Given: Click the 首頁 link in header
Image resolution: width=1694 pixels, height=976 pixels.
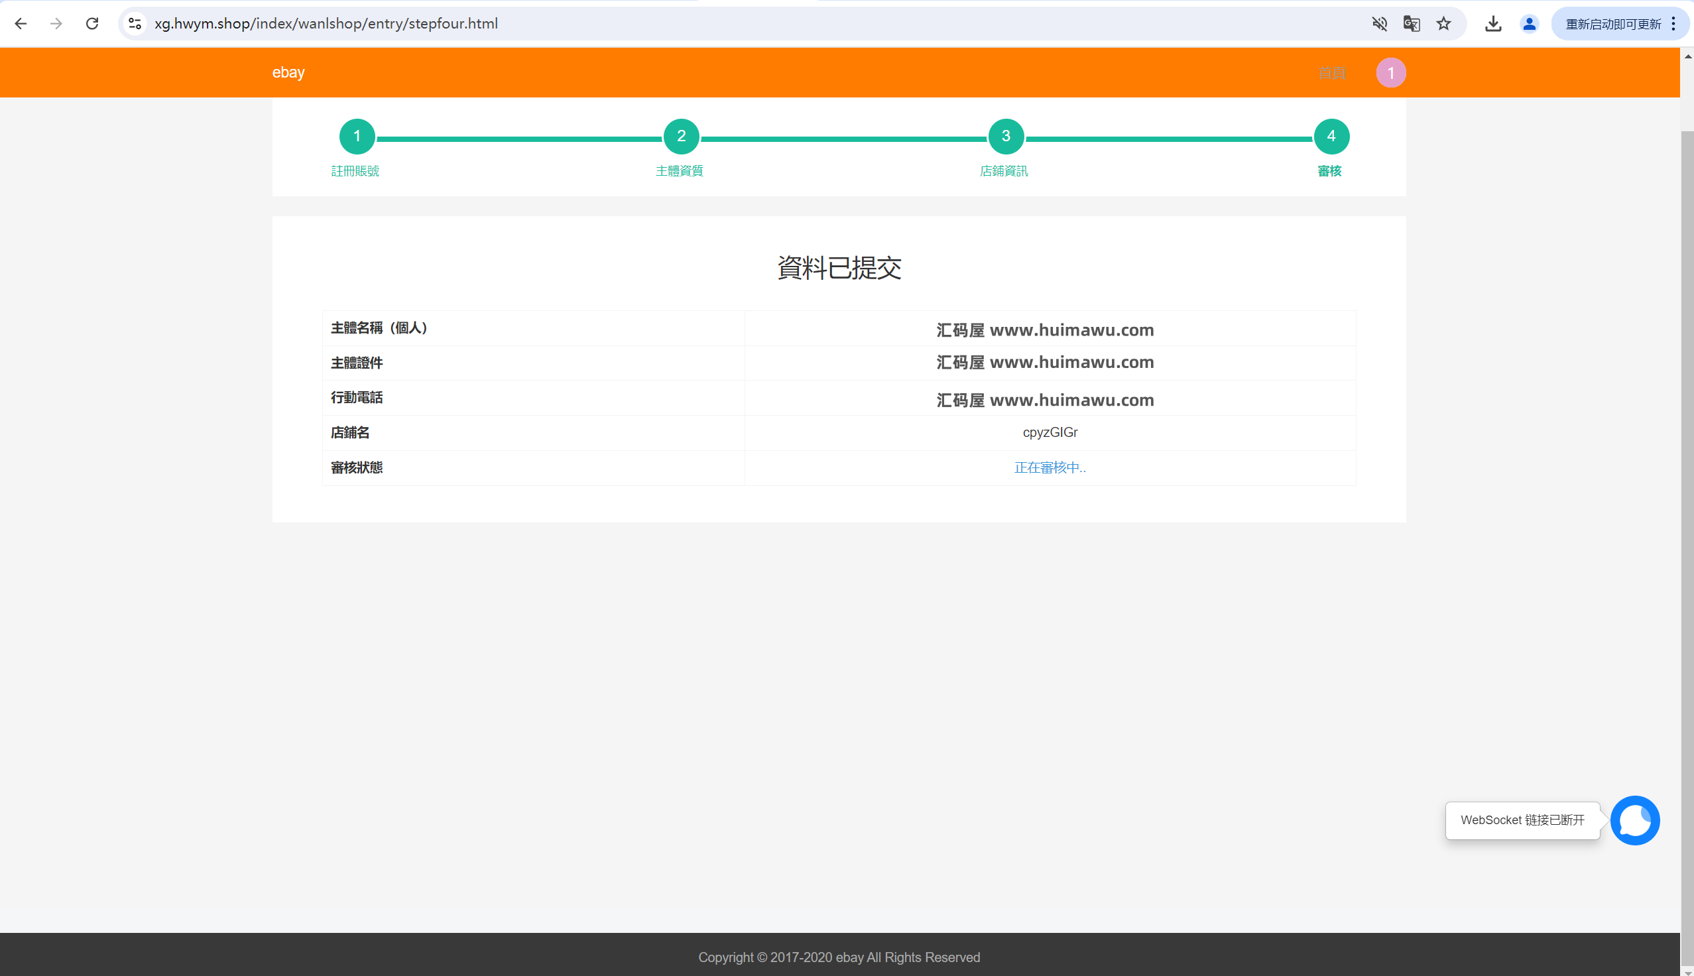Looking at the screenshot, I should (x=1331, y=72).
